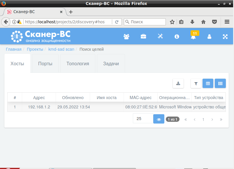
Task: Open the users group icon in header
Action: [x=126, y=36]
